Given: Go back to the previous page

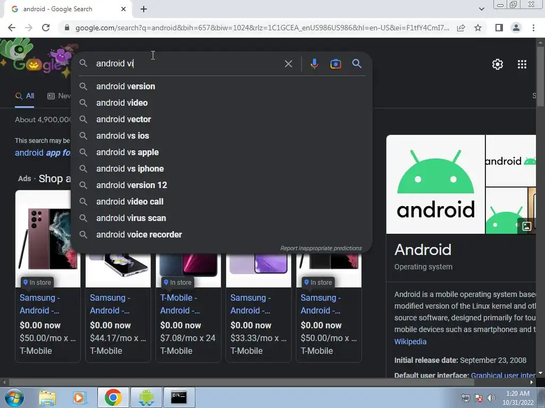Looking at the screenshot, I should (12, 28).
